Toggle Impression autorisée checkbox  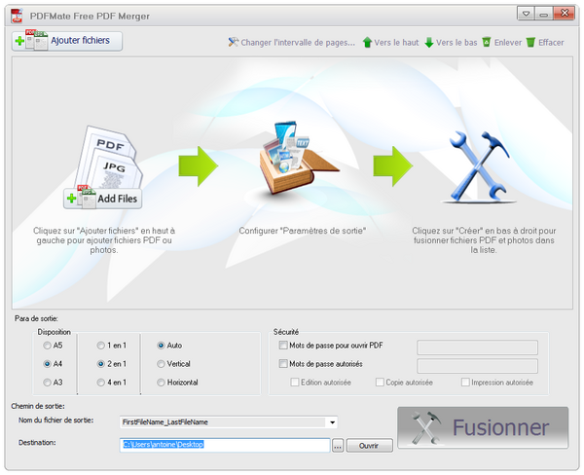pyautogui.click(x=465, y=383)
